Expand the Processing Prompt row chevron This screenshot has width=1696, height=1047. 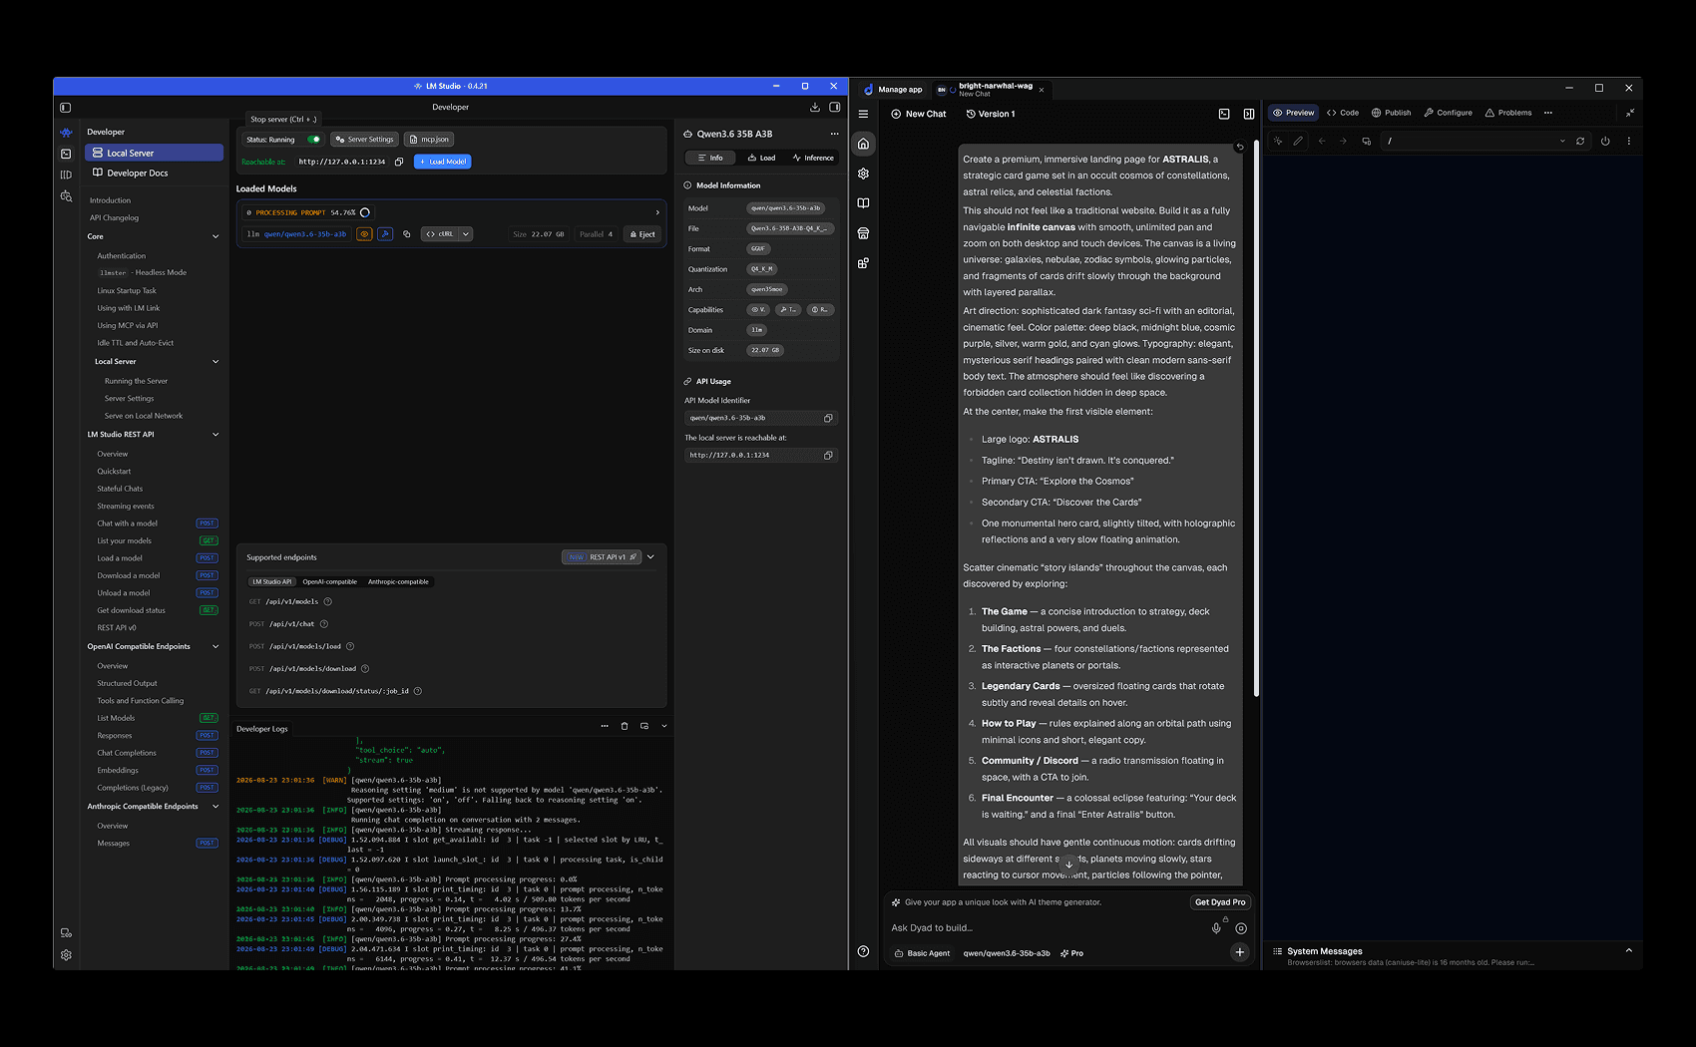point(657,212)
